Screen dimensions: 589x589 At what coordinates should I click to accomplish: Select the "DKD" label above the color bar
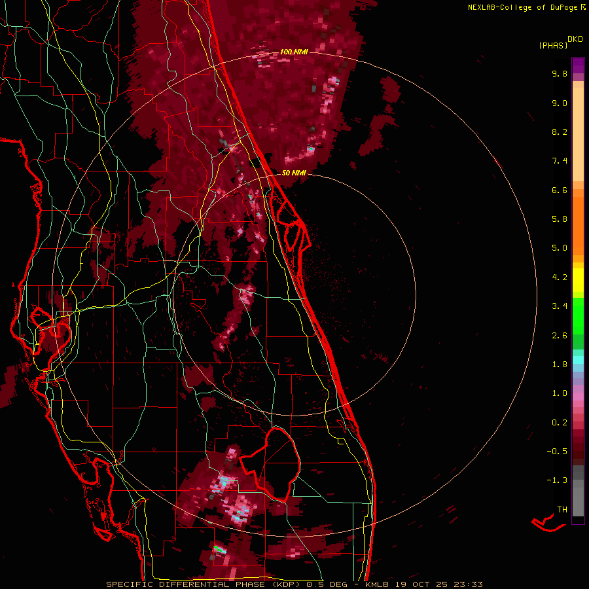point(575,39)
